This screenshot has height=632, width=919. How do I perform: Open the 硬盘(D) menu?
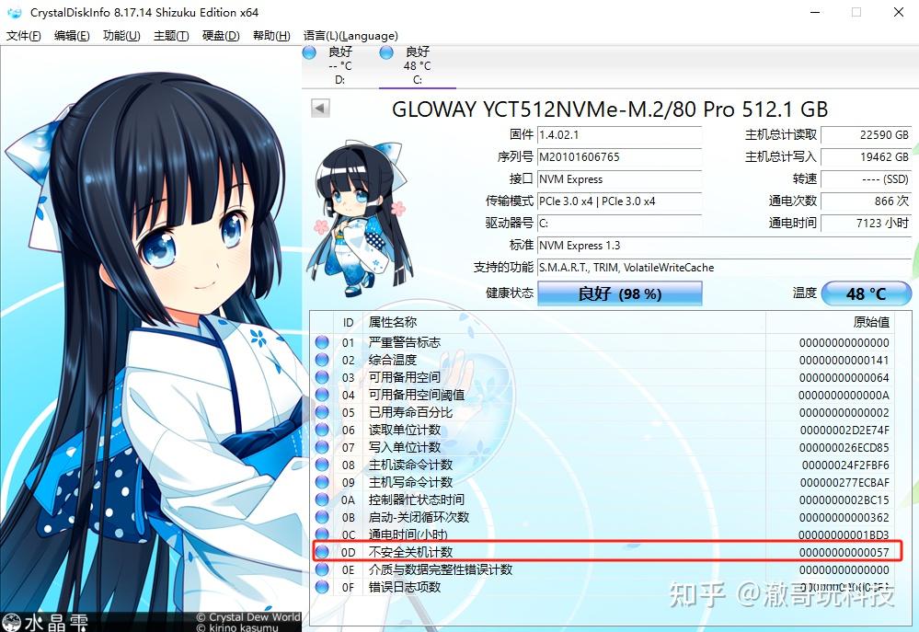click(221, 36)
